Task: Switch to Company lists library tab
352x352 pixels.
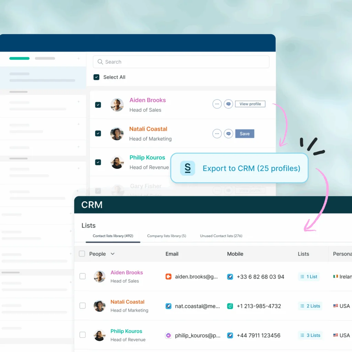Action: tap(166, 236)
